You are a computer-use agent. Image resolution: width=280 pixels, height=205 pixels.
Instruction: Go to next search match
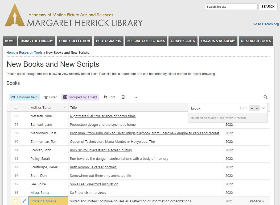pos(252,108)
